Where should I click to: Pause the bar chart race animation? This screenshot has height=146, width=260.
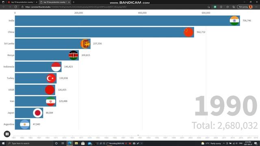[7, 134]
